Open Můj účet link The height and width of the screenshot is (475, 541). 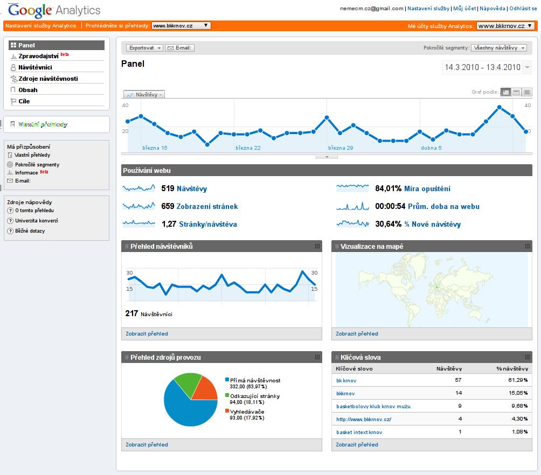click(x=464, y=8)
